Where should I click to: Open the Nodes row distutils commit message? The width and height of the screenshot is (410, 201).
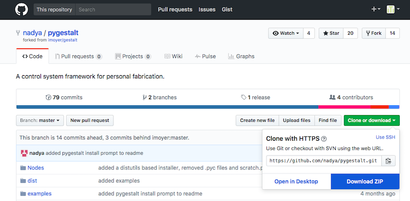tap(180, 168)
